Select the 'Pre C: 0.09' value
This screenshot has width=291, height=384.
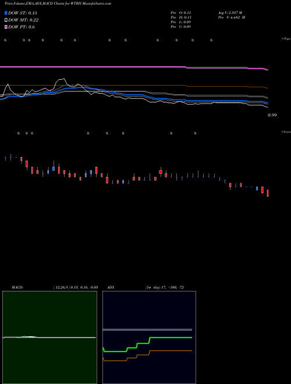pyautogui.click(x=181, y=27)
